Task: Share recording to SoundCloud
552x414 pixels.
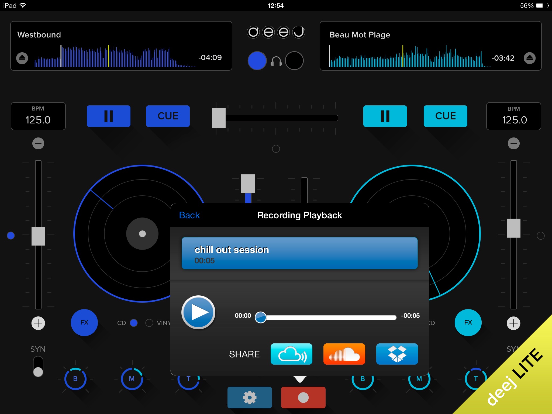Action: (344, 354)
